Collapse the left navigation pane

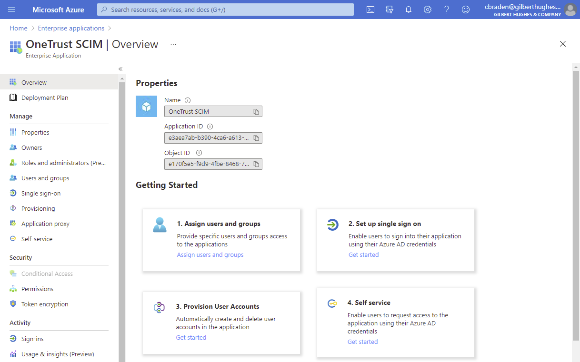[120, 68]
